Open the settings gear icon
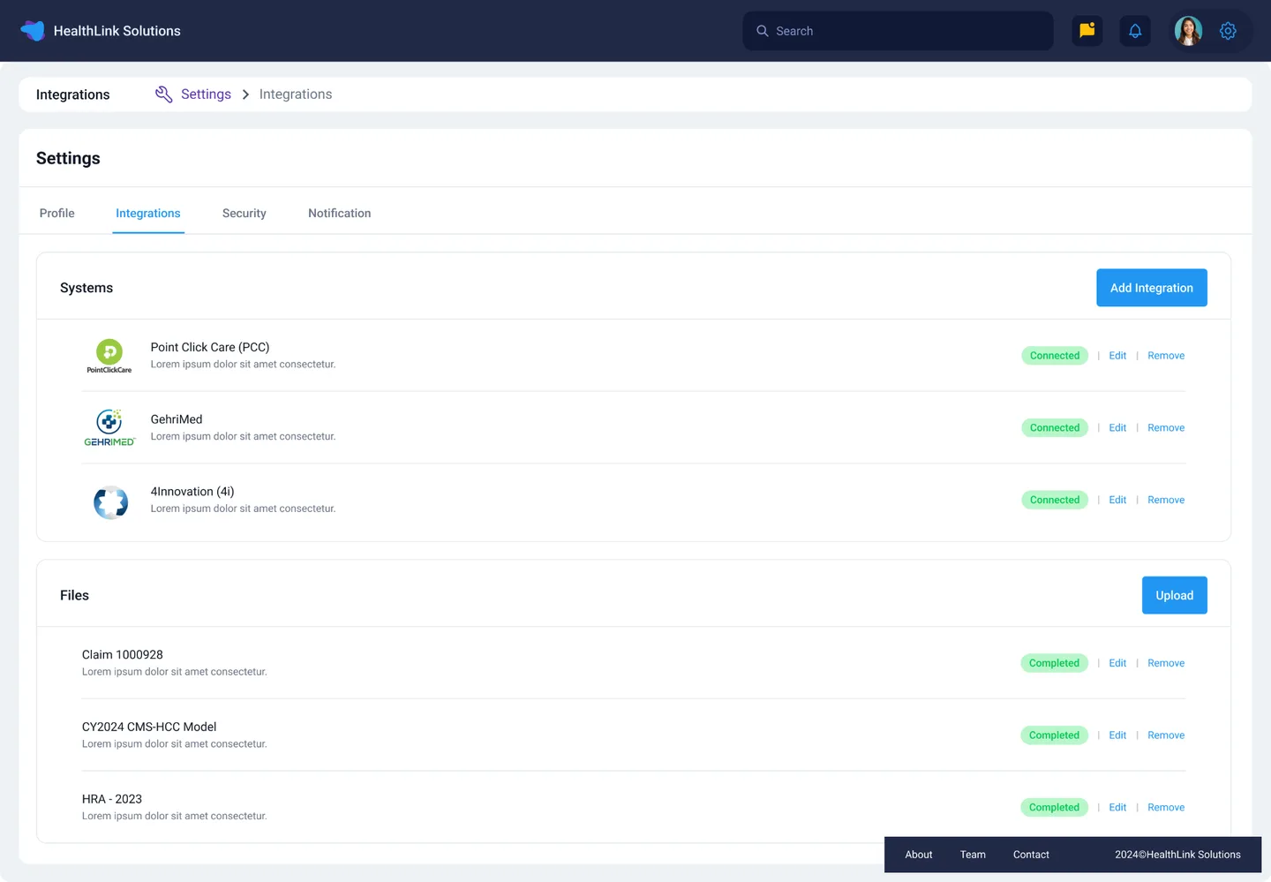Viewport: 1271px width, 882px height. (x=1228, y=30)
